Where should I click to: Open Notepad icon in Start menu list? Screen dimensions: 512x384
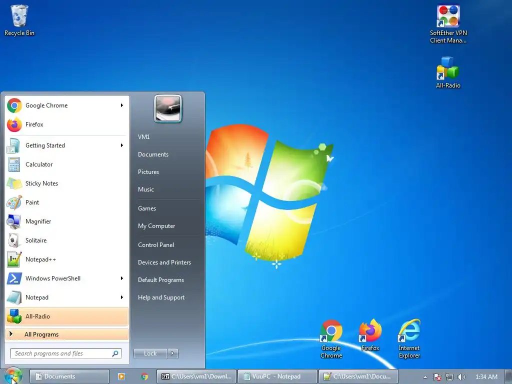tap(14, 297)
